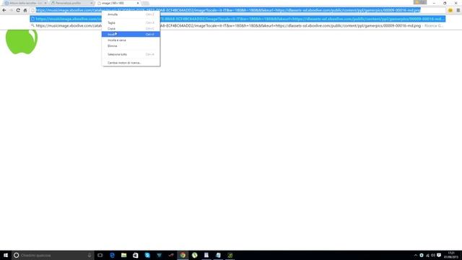Click the Cortana microphone icon
Viewport: 462px width, 260px height.
(90, 255)
